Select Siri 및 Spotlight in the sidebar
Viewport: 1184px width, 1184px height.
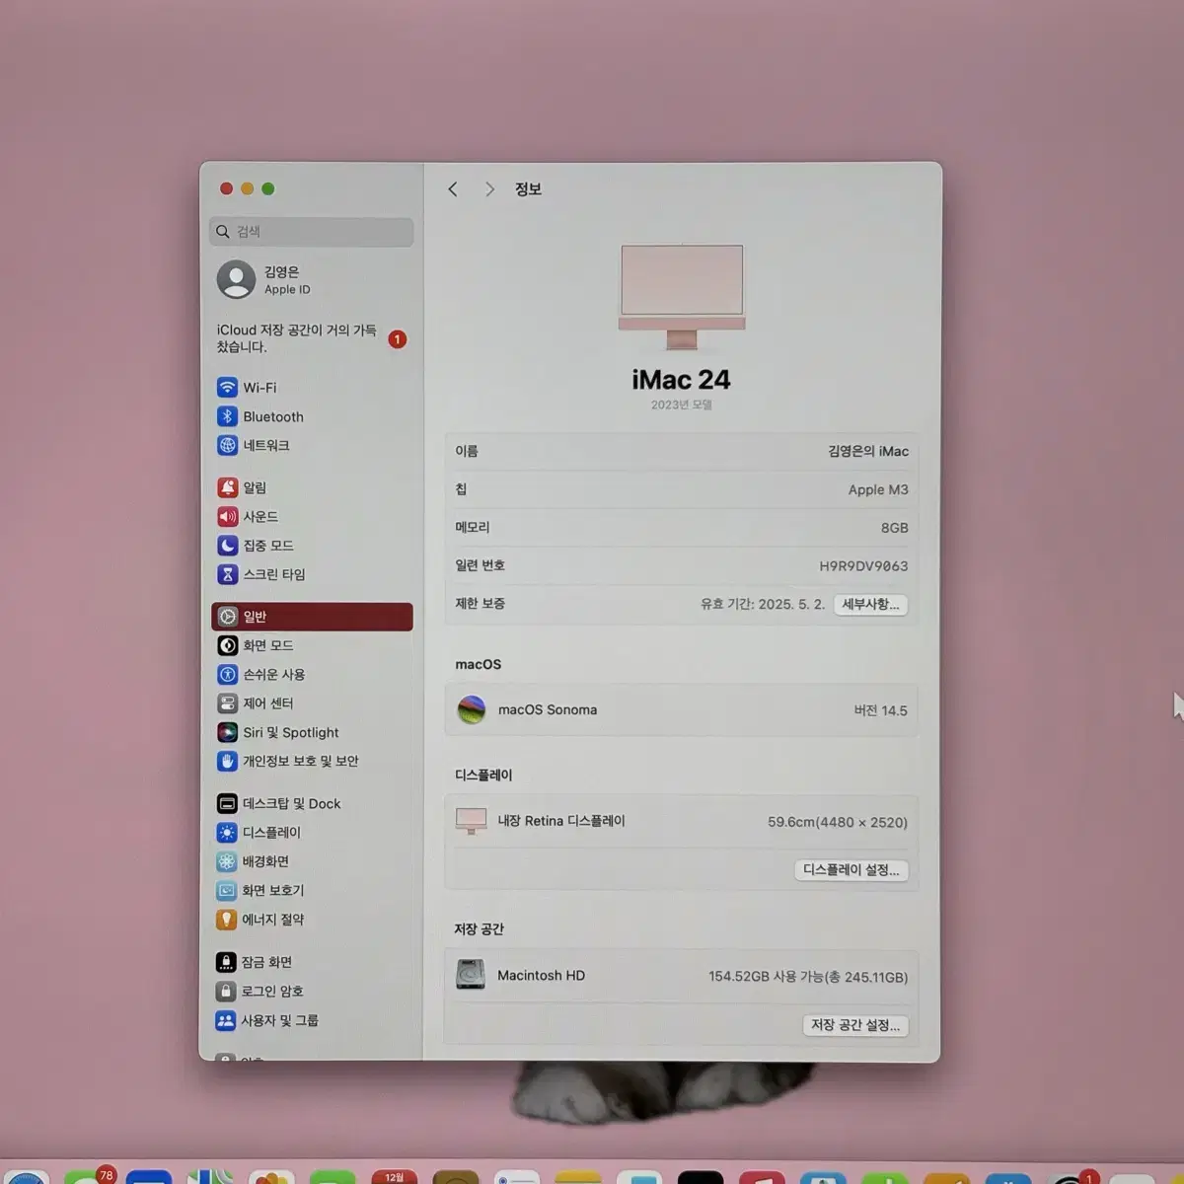click(x=312, y=732)
